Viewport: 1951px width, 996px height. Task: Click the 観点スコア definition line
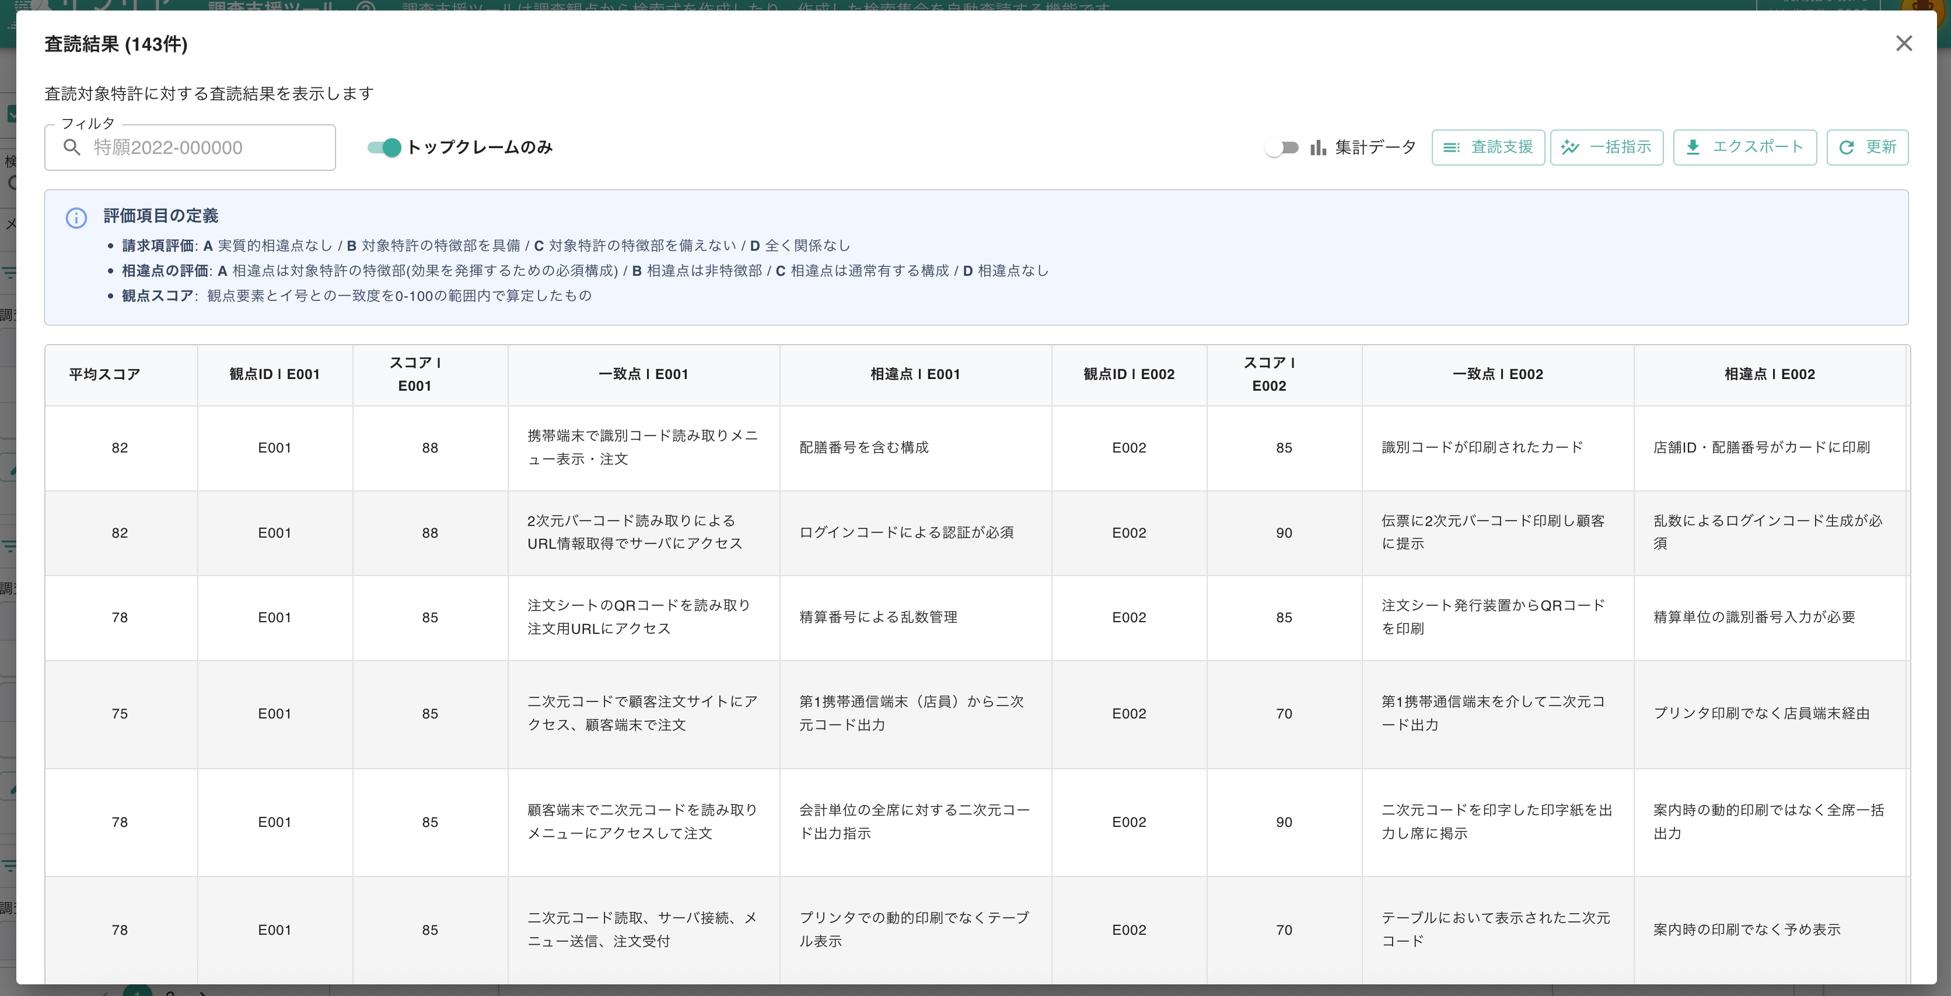point(356,295)
